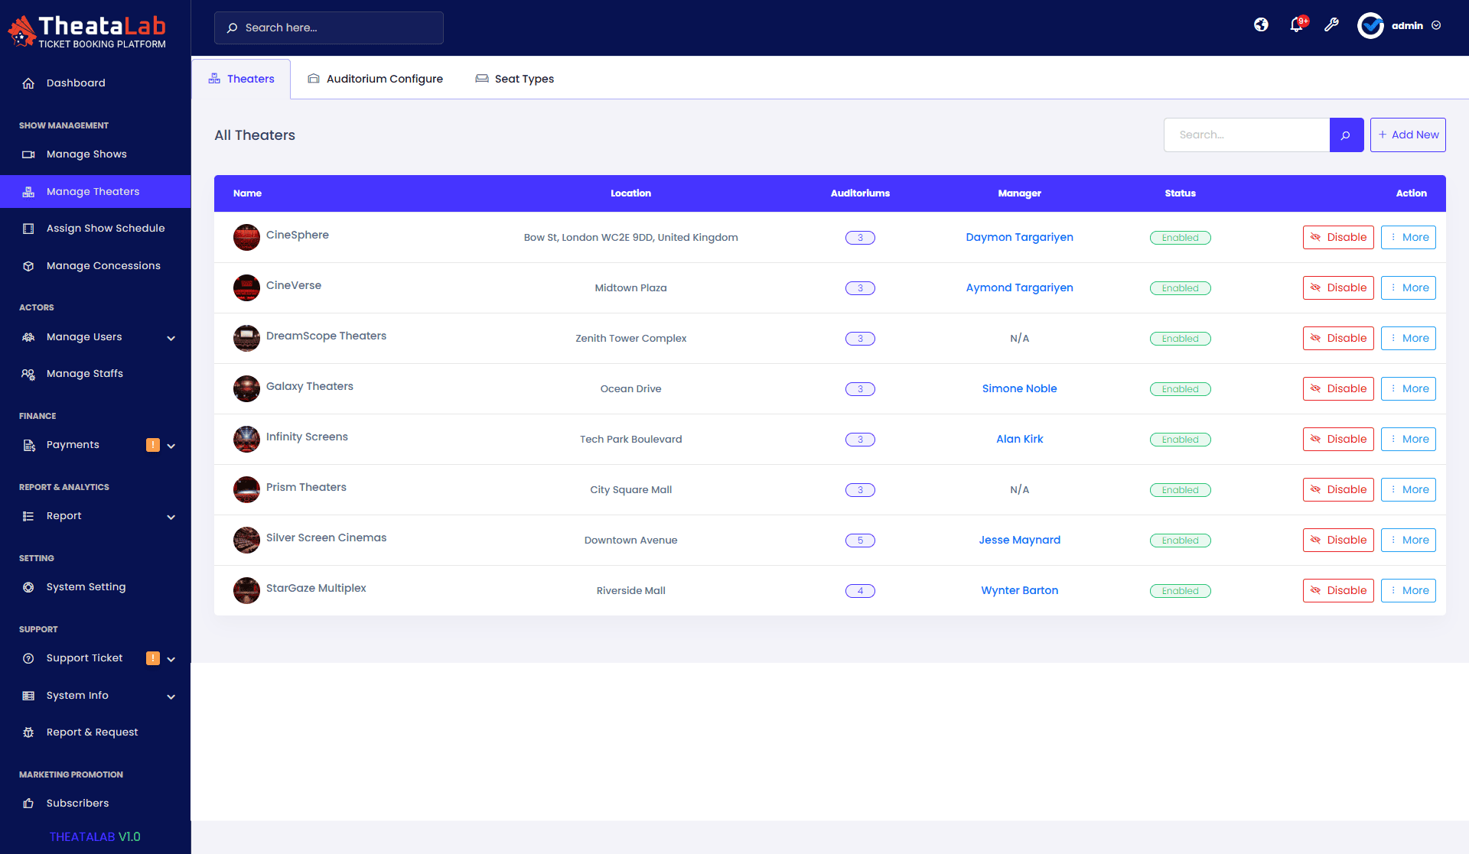This screenshot has height=854, width=1469.
Task: Expand the Report menu chevron
Action: pos(171,517)
